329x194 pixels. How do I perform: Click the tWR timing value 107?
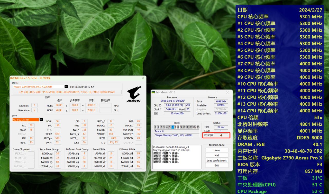[x=84, y=125]
